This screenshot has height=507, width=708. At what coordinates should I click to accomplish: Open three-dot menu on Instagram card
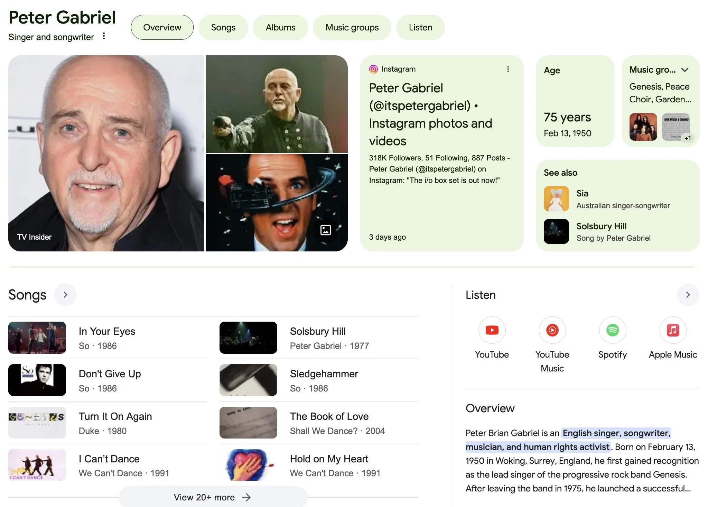(508, 69)
